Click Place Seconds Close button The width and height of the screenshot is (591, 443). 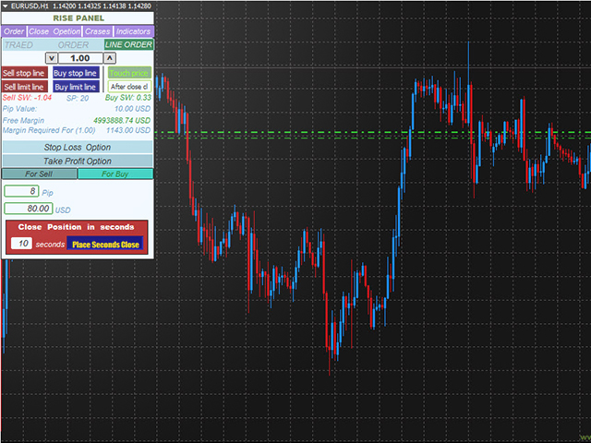(105, 244)
